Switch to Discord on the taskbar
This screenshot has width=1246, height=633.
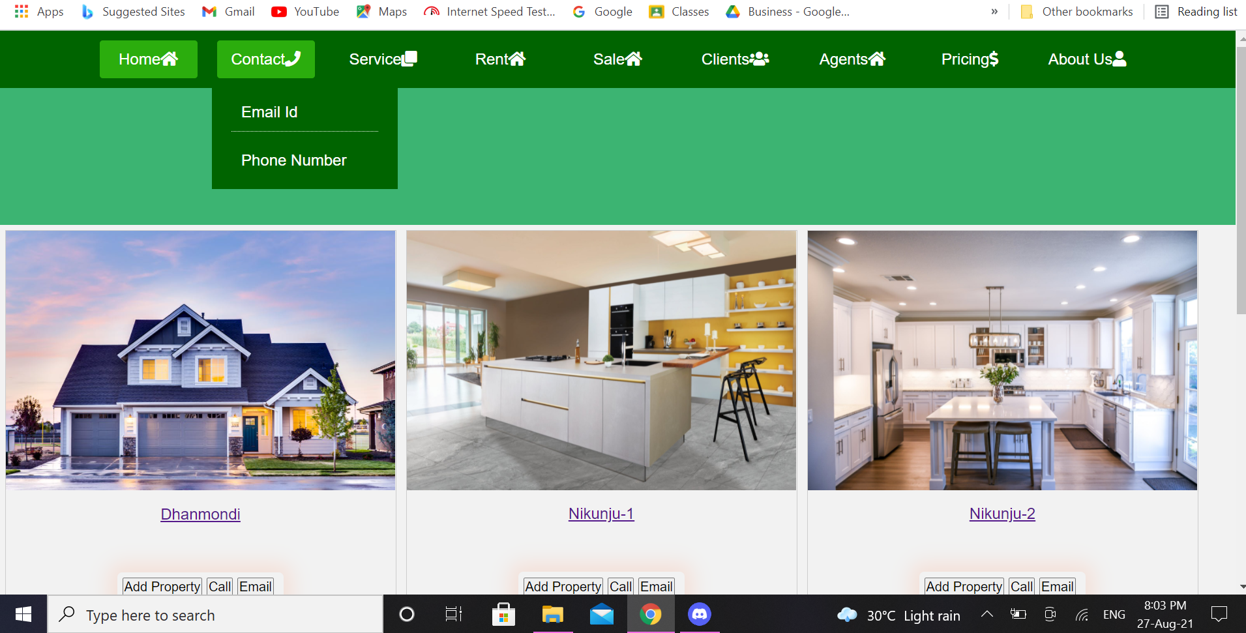tap(700, 614)
